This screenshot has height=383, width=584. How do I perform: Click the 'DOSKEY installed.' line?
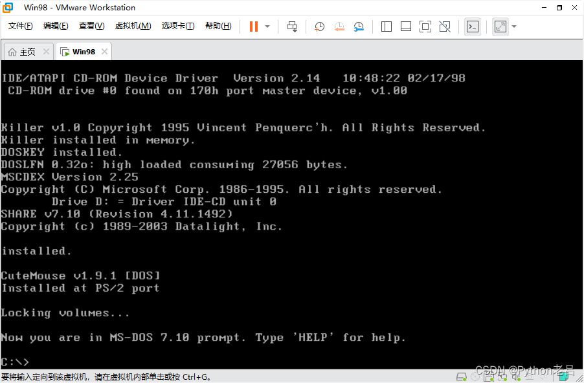(x=62, y=152)
